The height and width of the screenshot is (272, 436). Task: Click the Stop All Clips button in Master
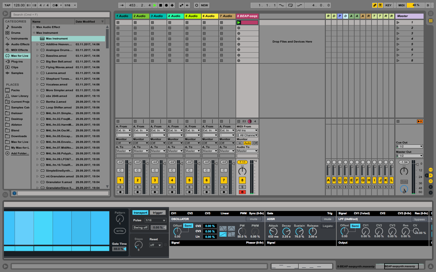[x=398, y=121]
